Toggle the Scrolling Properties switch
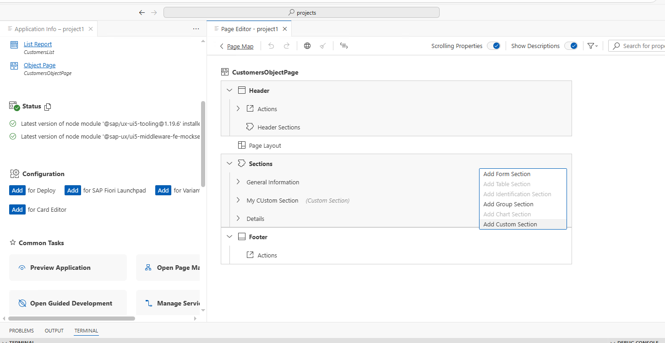The image size is (665, 343). coord(493,46)
